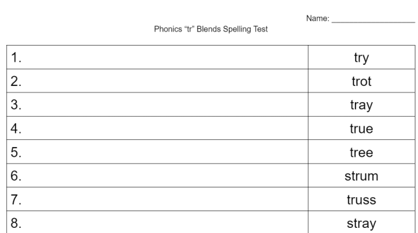
Task: Select the word "stray" in the table
Action: 361,223
